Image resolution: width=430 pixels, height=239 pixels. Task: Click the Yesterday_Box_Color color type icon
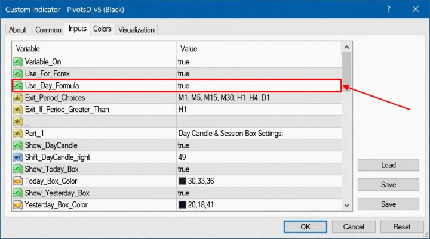[18, 205]
